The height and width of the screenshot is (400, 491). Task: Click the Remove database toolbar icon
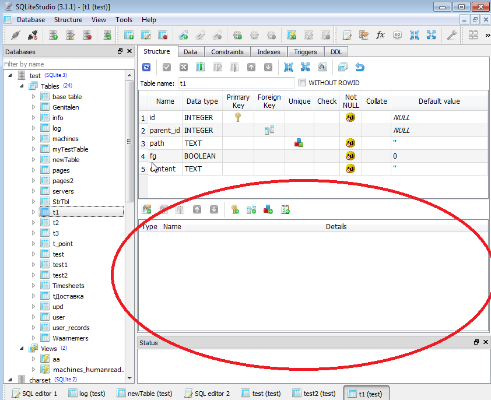(87, 35)
